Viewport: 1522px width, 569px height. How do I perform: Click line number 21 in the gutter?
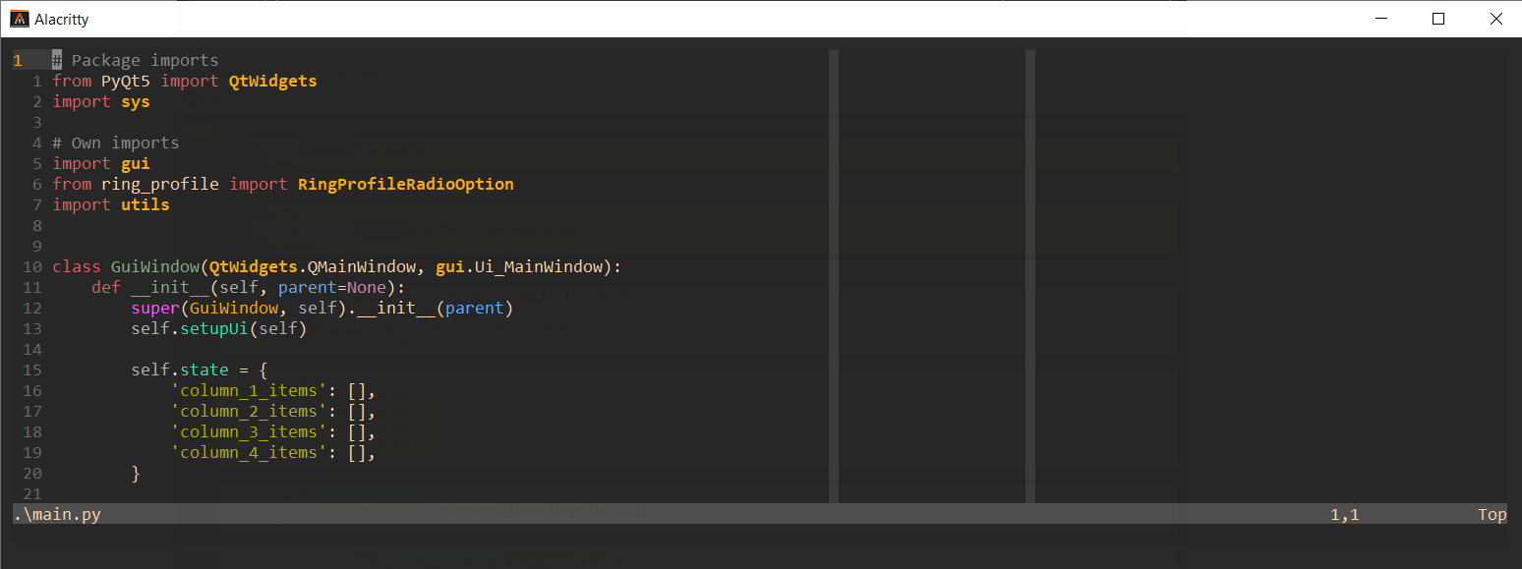click(x=31, y=493)
